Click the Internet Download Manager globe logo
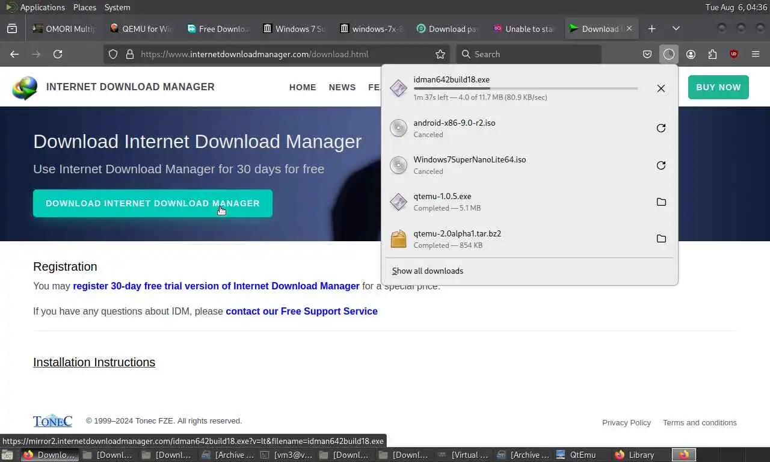Image resolution: width=770 pixels, height=462 pixels. (25, 88)
